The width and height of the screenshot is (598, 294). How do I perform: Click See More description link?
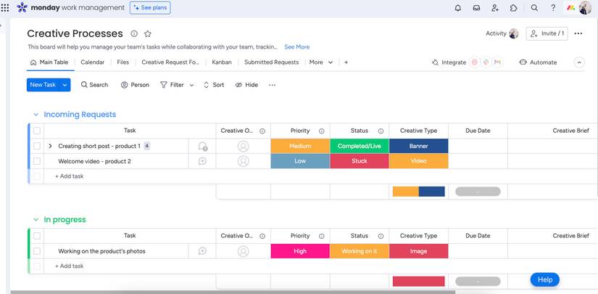pyautogui.click(x=296, y=47)
